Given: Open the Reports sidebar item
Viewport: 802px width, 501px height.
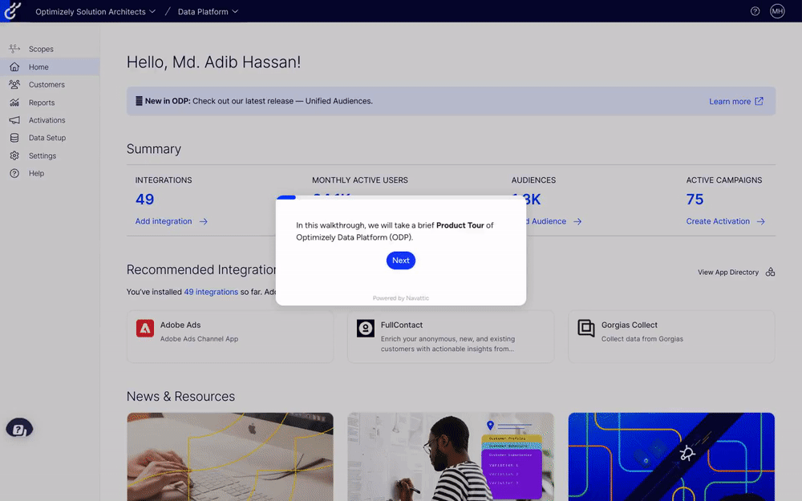Looking at the screenshot, I should coord(42,103).
